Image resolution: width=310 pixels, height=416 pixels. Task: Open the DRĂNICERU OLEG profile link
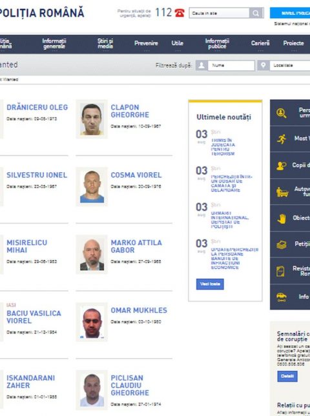(x=37, y=108)
